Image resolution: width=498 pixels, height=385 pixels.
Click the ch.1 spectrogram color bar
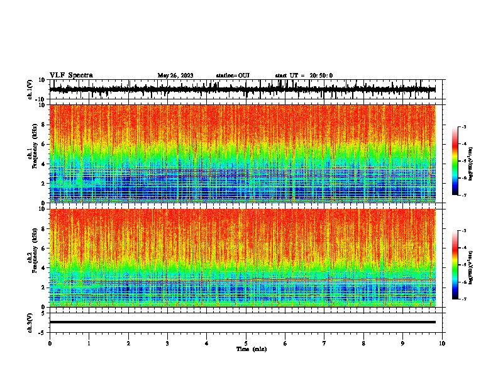pyautogui.click(x=455, y=161)
